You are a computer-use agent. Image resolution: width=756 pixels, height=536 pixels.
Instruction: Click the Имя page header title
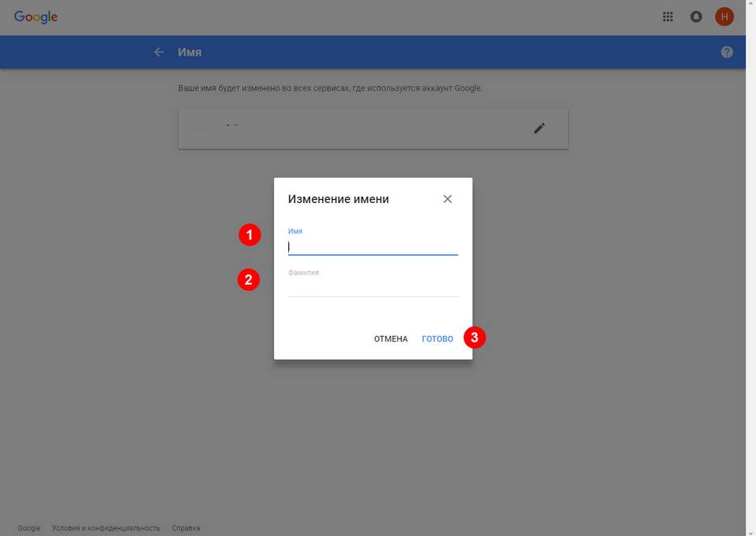[x=190, y=52]
